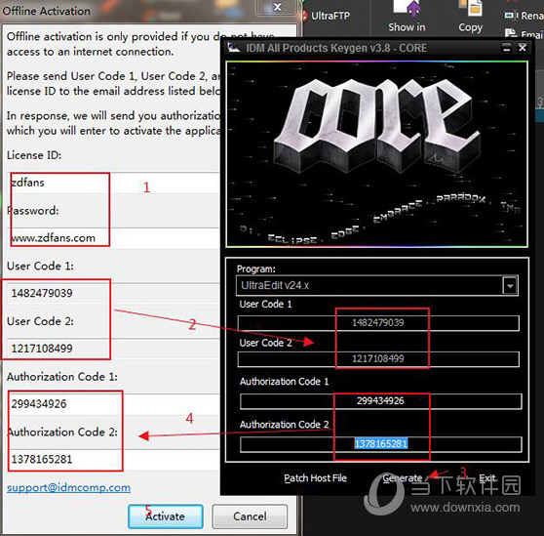
Task: Click the 'License ID:' label text
Action: coord(34,155)
